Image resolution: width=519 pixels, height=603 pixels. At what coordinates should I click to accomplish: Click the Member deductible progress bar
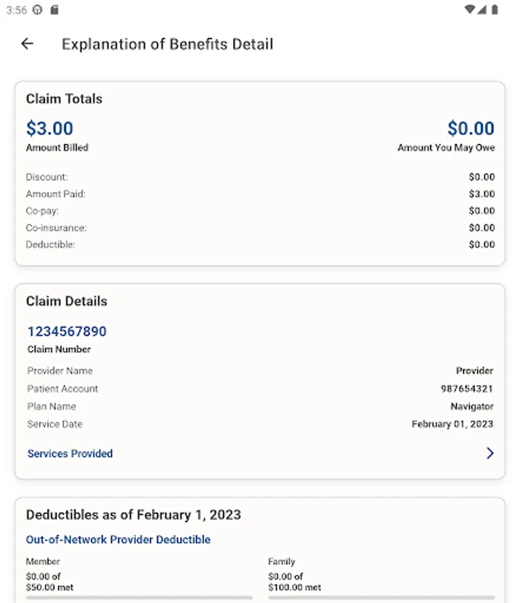(139, 597)
